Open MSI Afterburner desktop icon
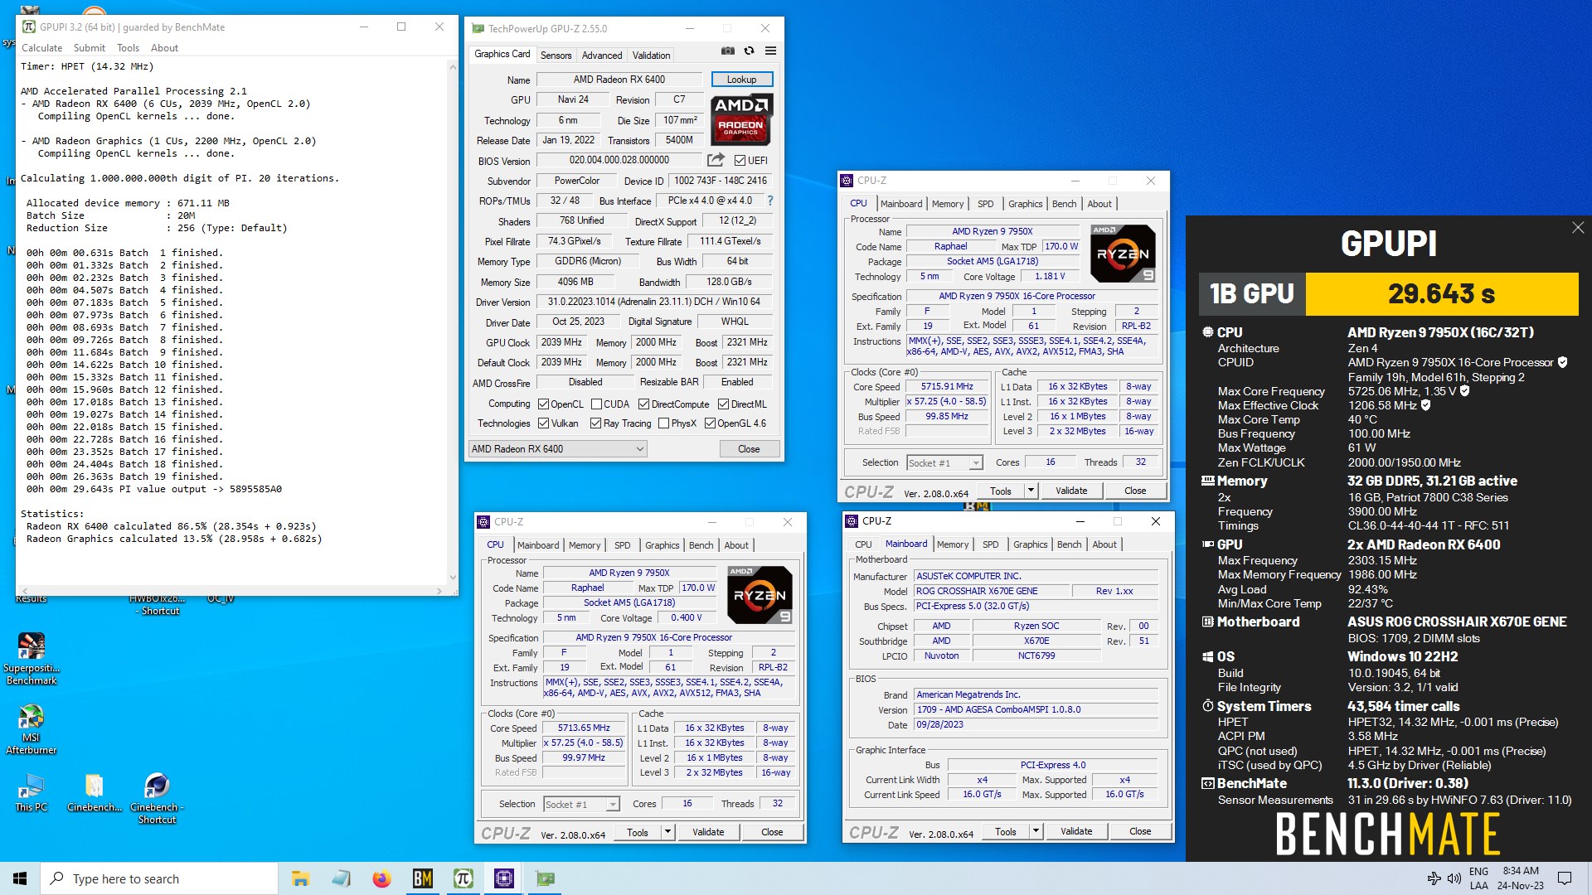Image resolution: width=1592 pixels, height=895 pixels. click(32, 729)
